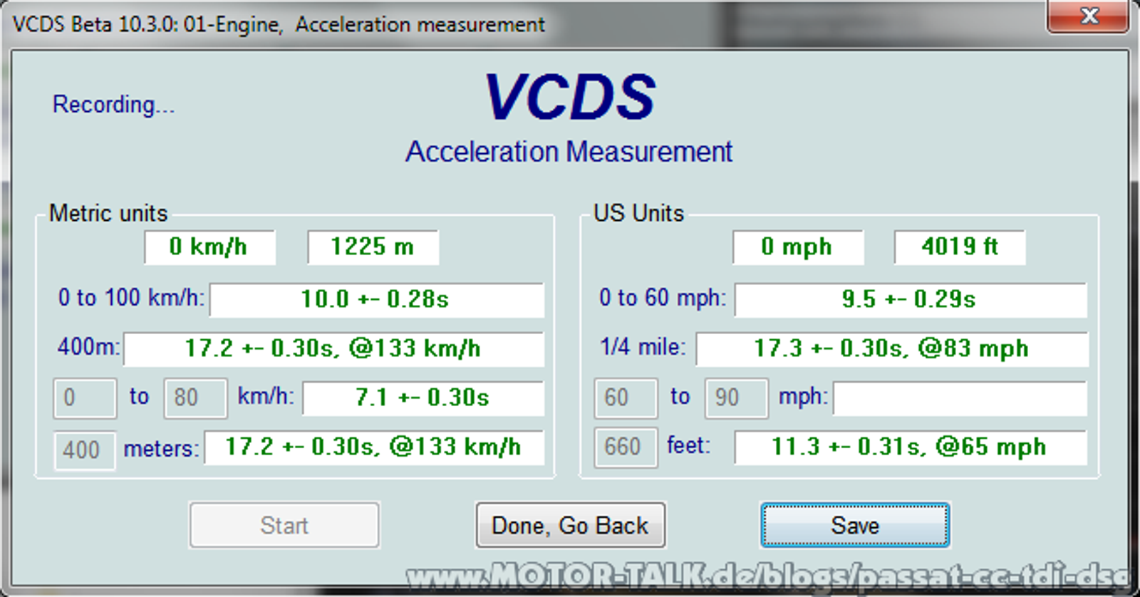1140x597 pixels.
Task: Click the window title bar text
Action: (279, 24)
